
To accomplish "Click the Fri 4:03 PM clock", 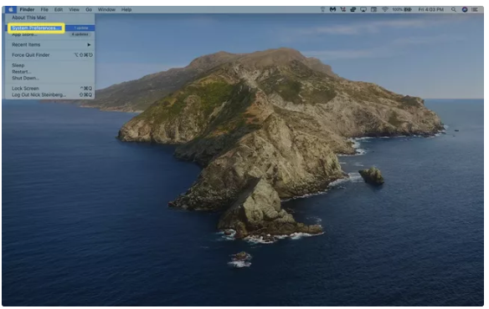I will 431,10.
